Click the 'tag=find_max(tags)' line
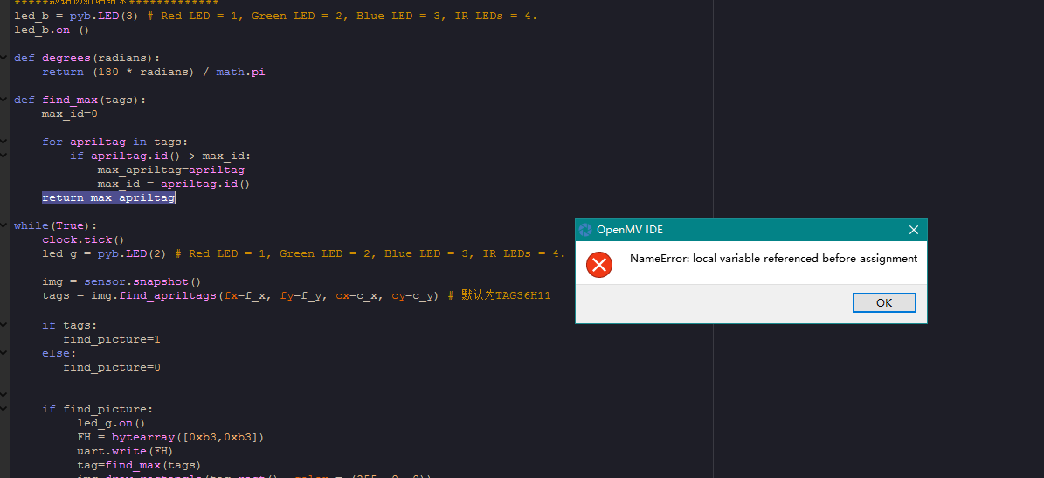The image size is (1044, 478). [x=139, y=466]
